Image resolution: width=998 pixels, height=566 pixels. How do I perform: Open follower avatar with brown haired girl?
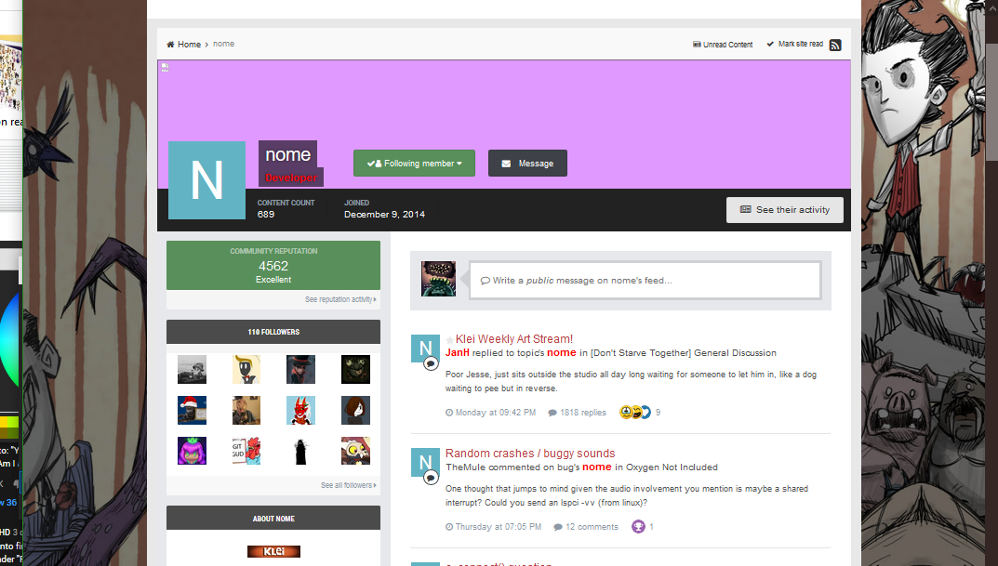click(x=355, y=410)
